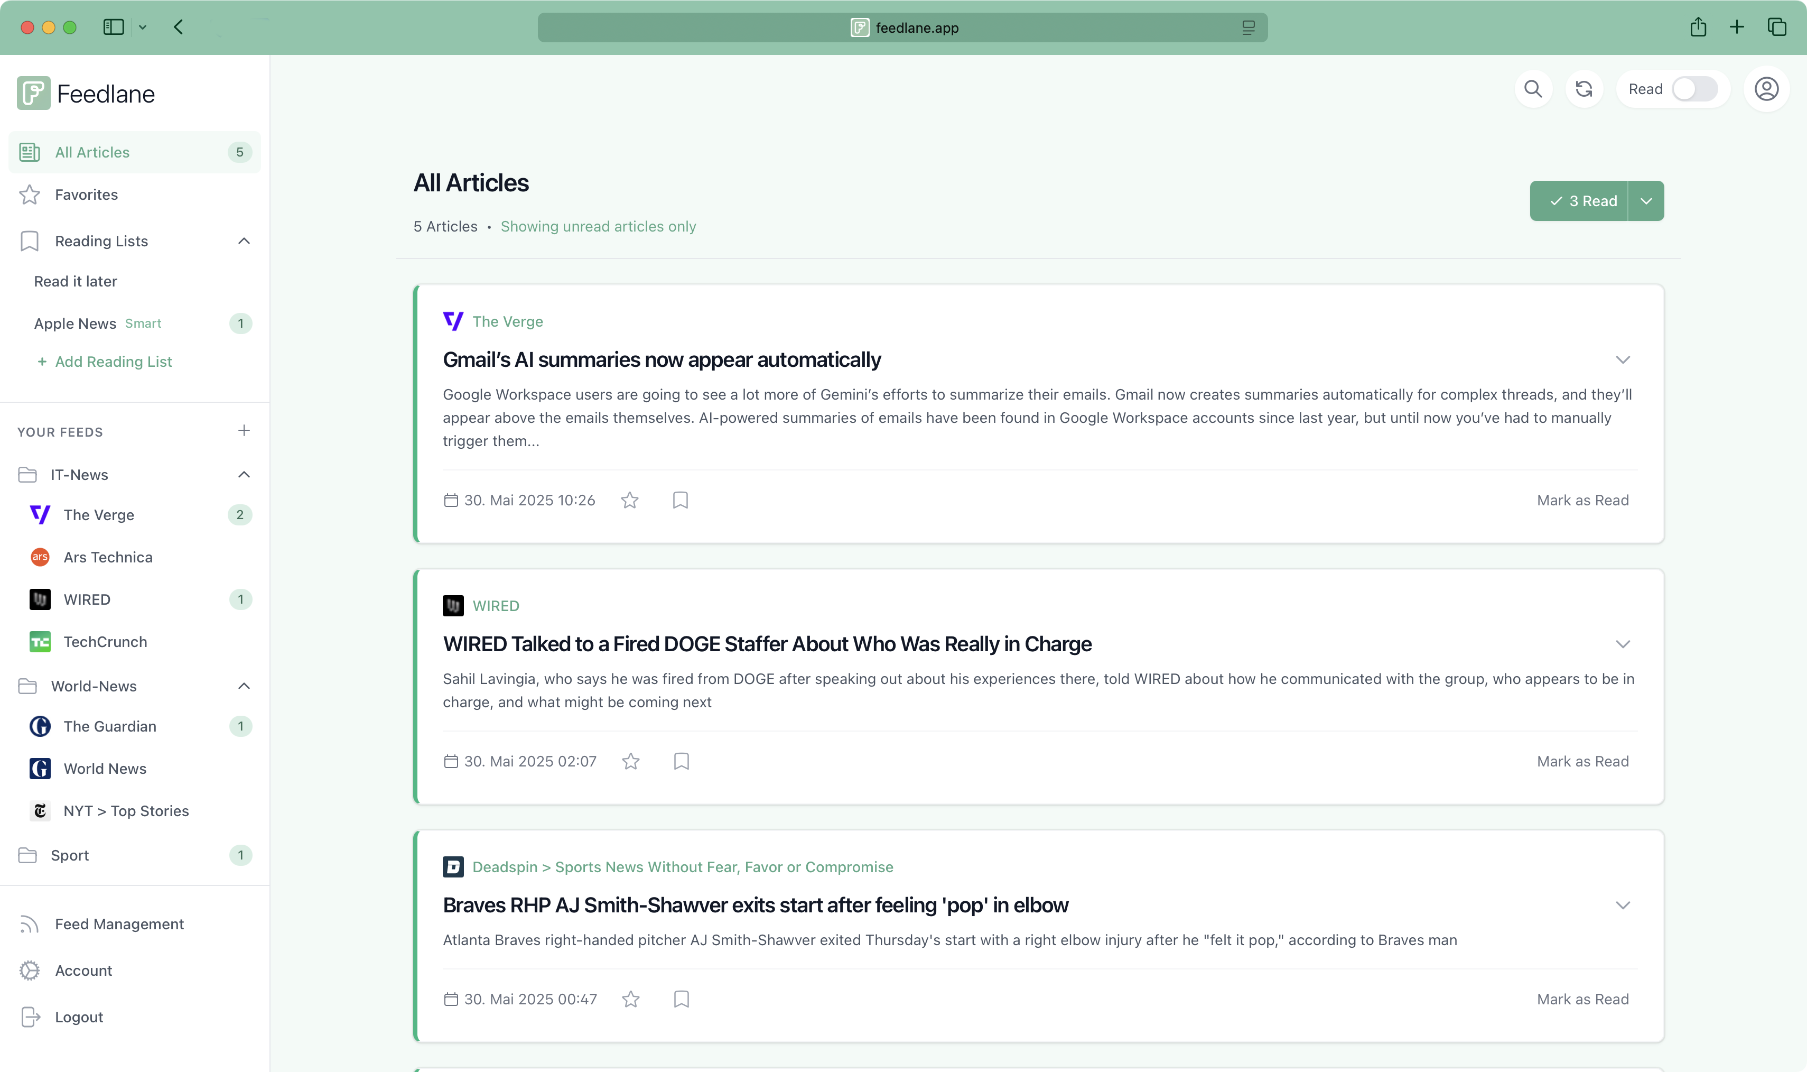Bookmark the Braves Smith-Shawver article
This screenshot has width=1807, height=1072.
pos(682,999)
